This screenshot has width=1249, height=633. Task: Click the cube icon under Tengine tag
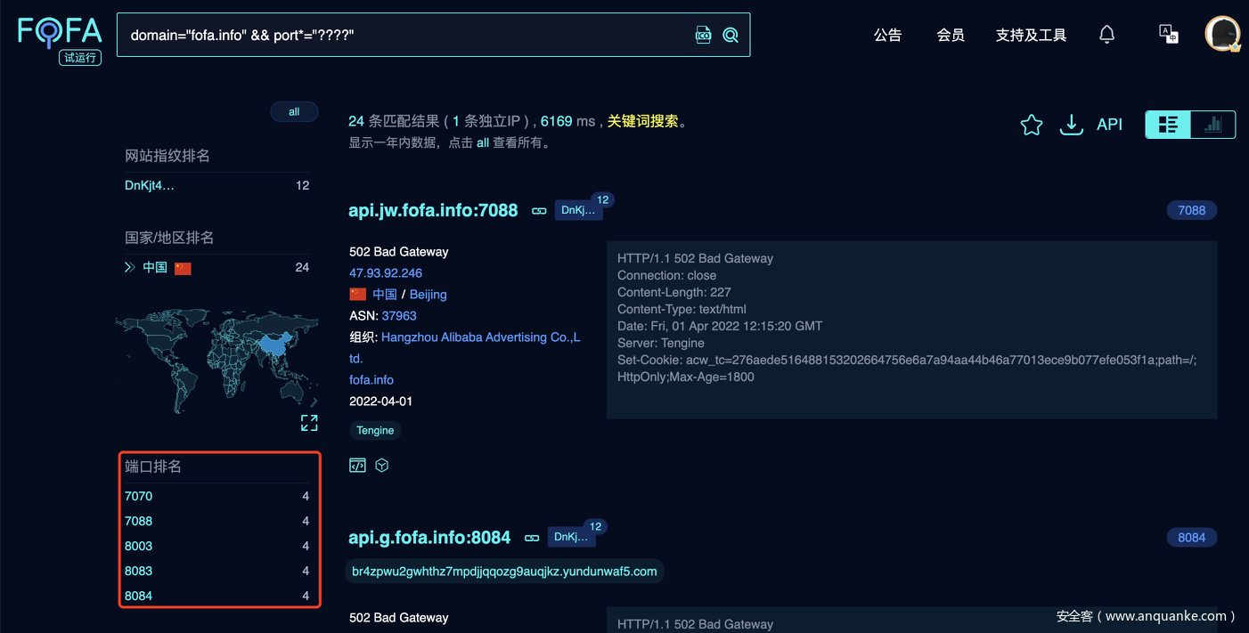click(x=382, y=465)
